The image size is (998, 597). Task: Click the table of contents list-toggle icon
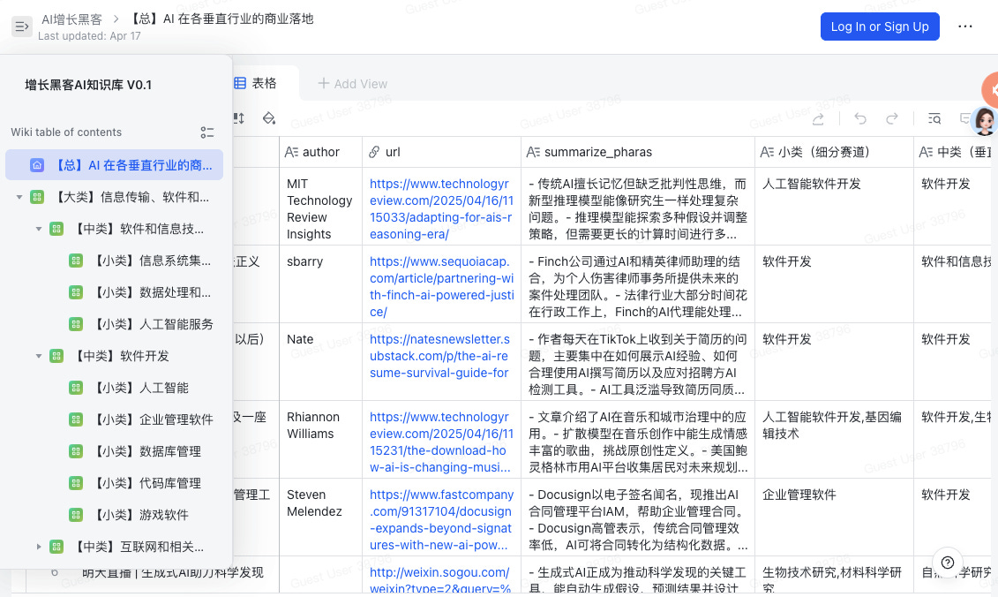coord(206,132)
